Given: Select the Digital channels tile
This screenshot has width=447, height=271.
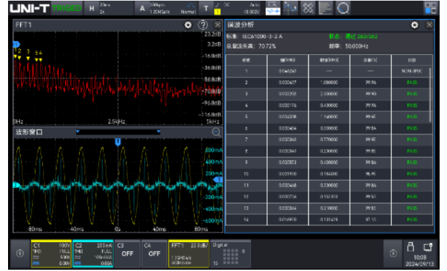Looking at the screenshot, I should click(230, 252).
